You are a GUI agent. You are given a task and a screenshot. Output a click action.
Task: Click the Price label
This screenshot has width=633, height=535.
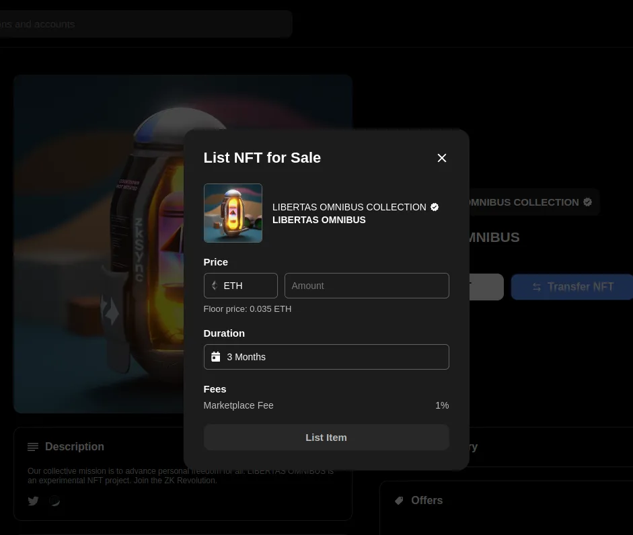coord(215,262)
